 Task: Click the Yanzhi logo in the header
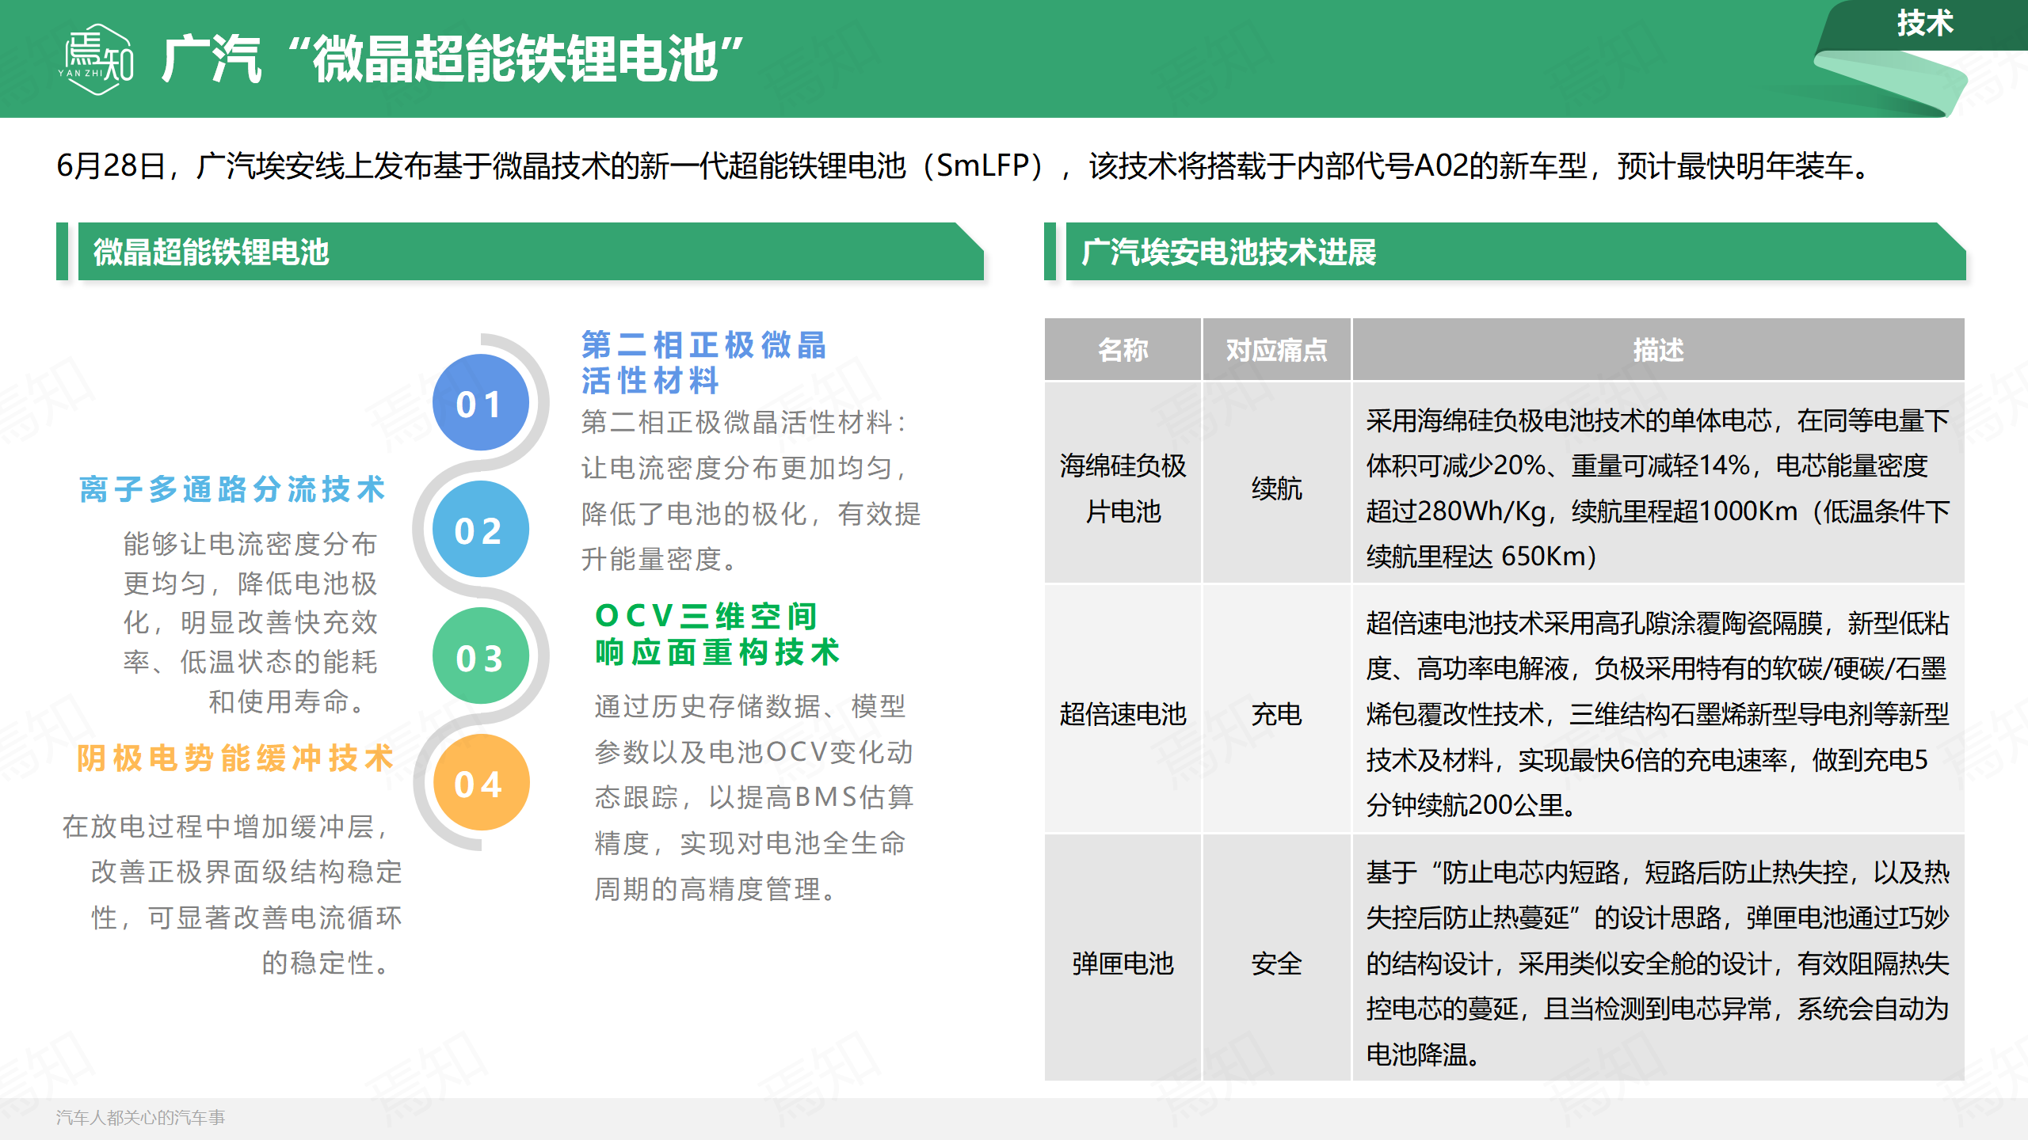[x=97, y=59]
